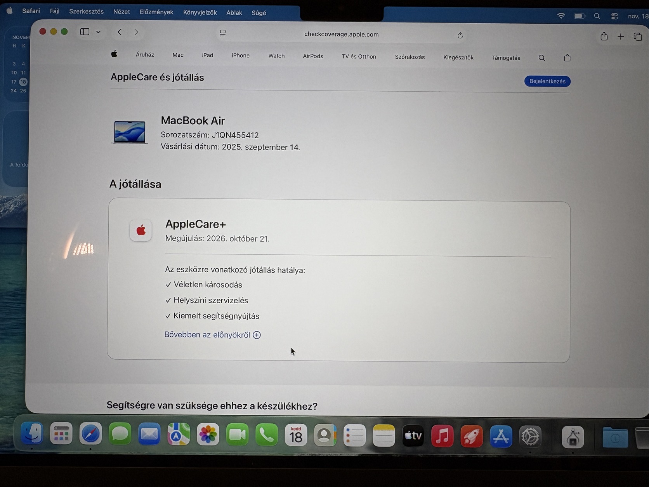Expand Bővebben az előnyökről link

(x=212, y=335)
